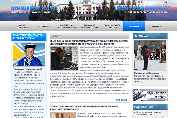Open the miners' day news headline
Viewport: 177px width, 118px height.
pyautogui.click(x=89, y=42)
